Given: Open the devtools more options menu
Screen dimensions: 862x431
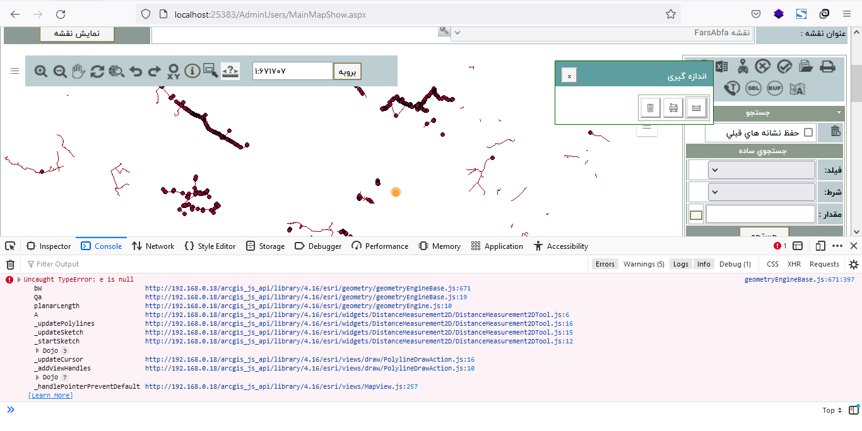Looking at the screenshot, I should [837, 246].
